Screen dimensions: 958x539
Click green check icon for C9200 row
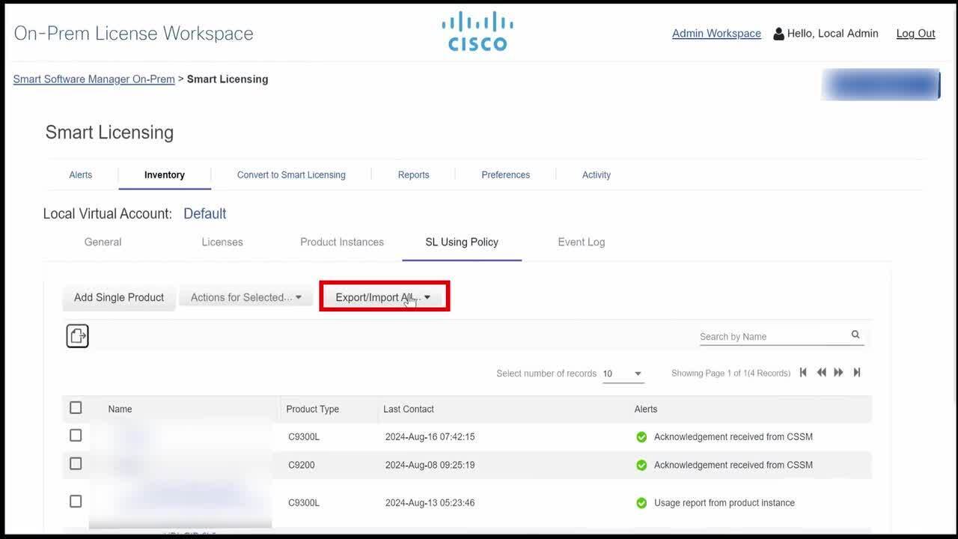[641, 465]
